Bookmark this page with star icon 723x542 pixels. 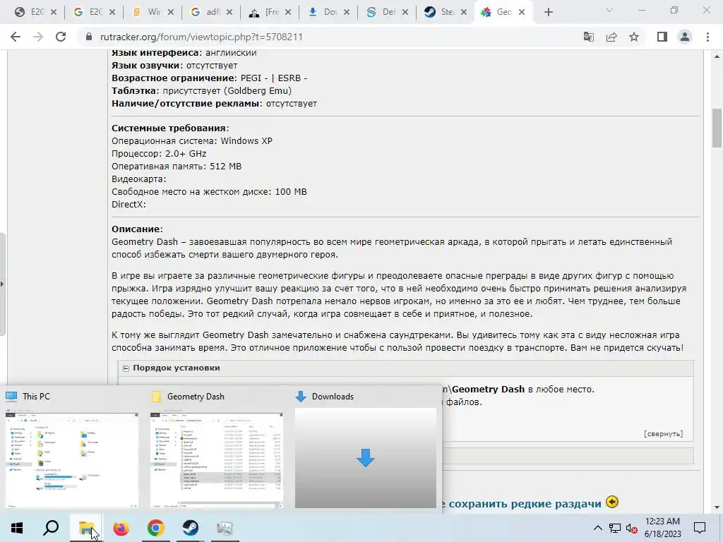click(x=634, y=37)
